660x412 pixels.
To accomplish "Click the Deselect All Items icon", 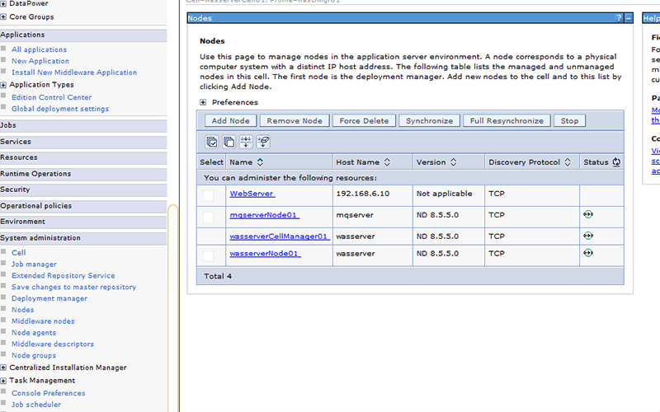I will point(229,142).
